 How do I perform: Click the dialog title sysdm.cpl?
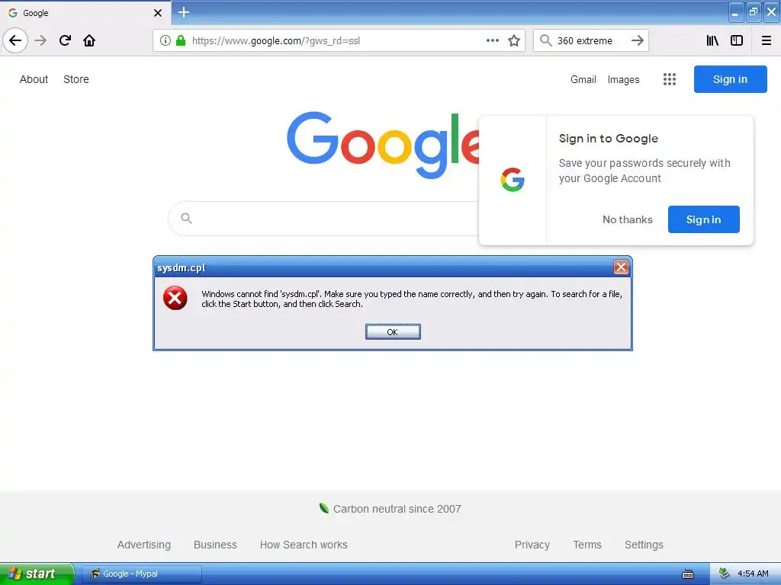click(182, 267)
